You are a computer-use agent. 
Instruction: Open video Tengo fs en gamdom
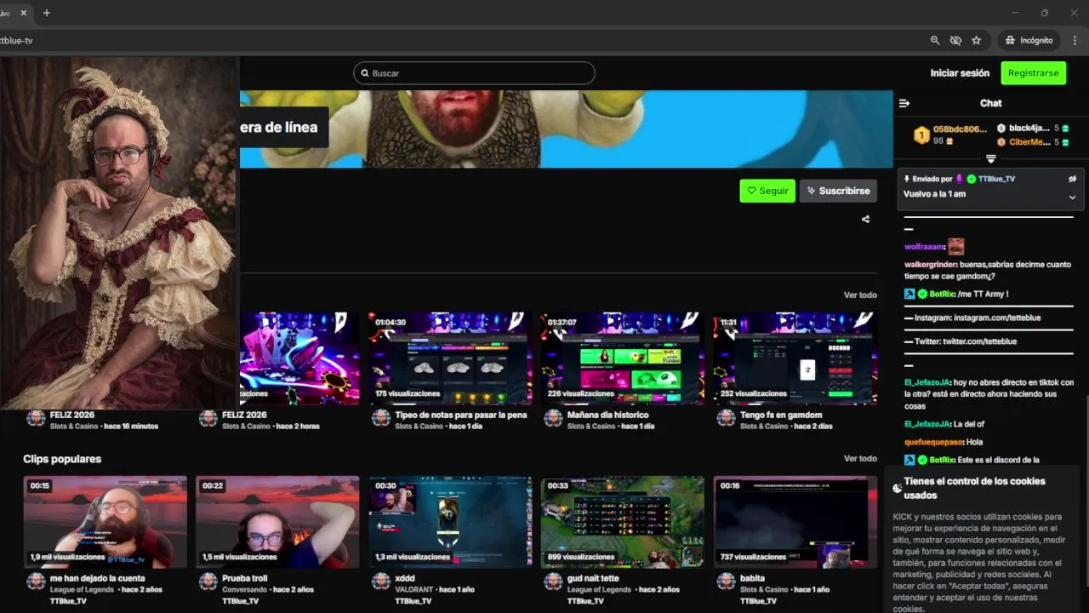click(x=781, y=415)
